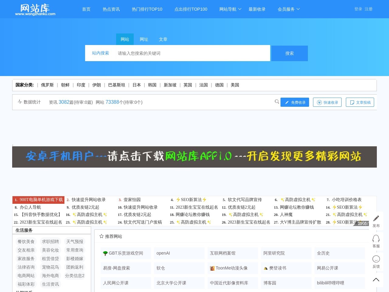Viewport: 389px width, 292px height.
Task: Select the 网站 search tab
Action: click(x=125, y=39)
